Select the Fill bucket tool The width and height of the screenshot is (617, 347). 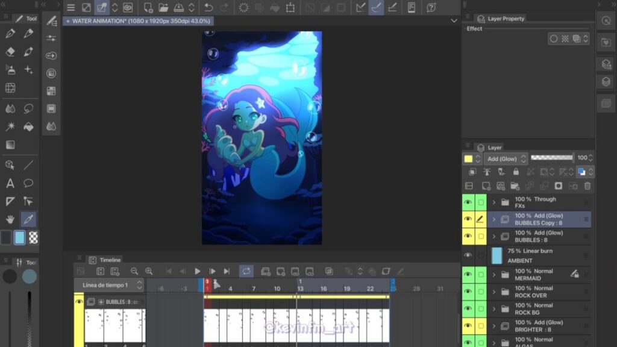(x=28, y=127)
